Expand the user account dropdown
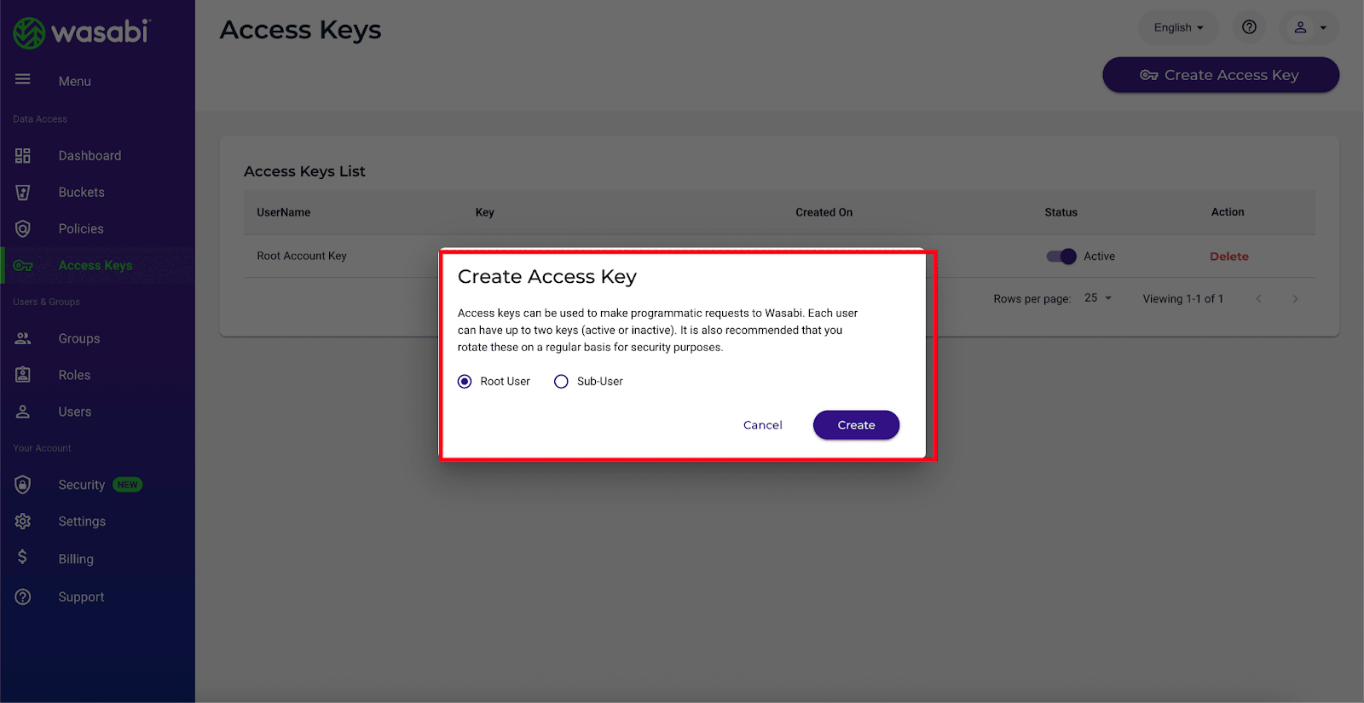 point(1309,27)
